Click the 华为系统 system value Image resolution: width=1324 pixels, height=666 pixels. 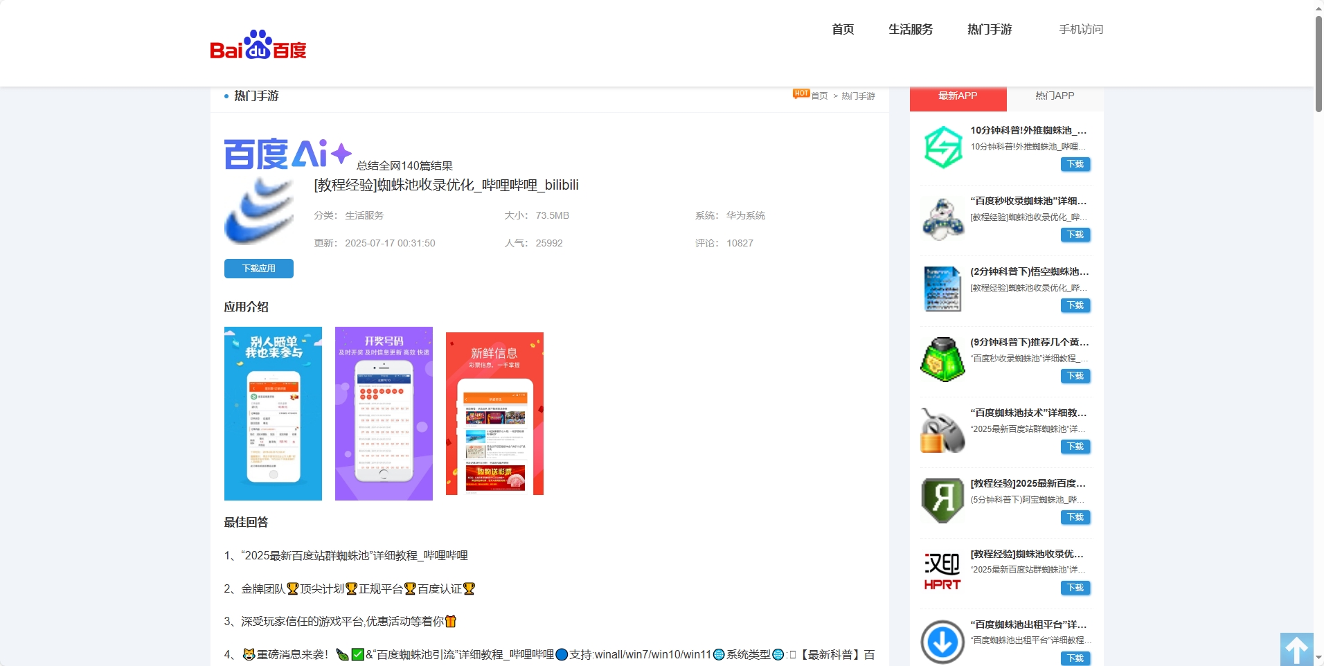(746, 216)
